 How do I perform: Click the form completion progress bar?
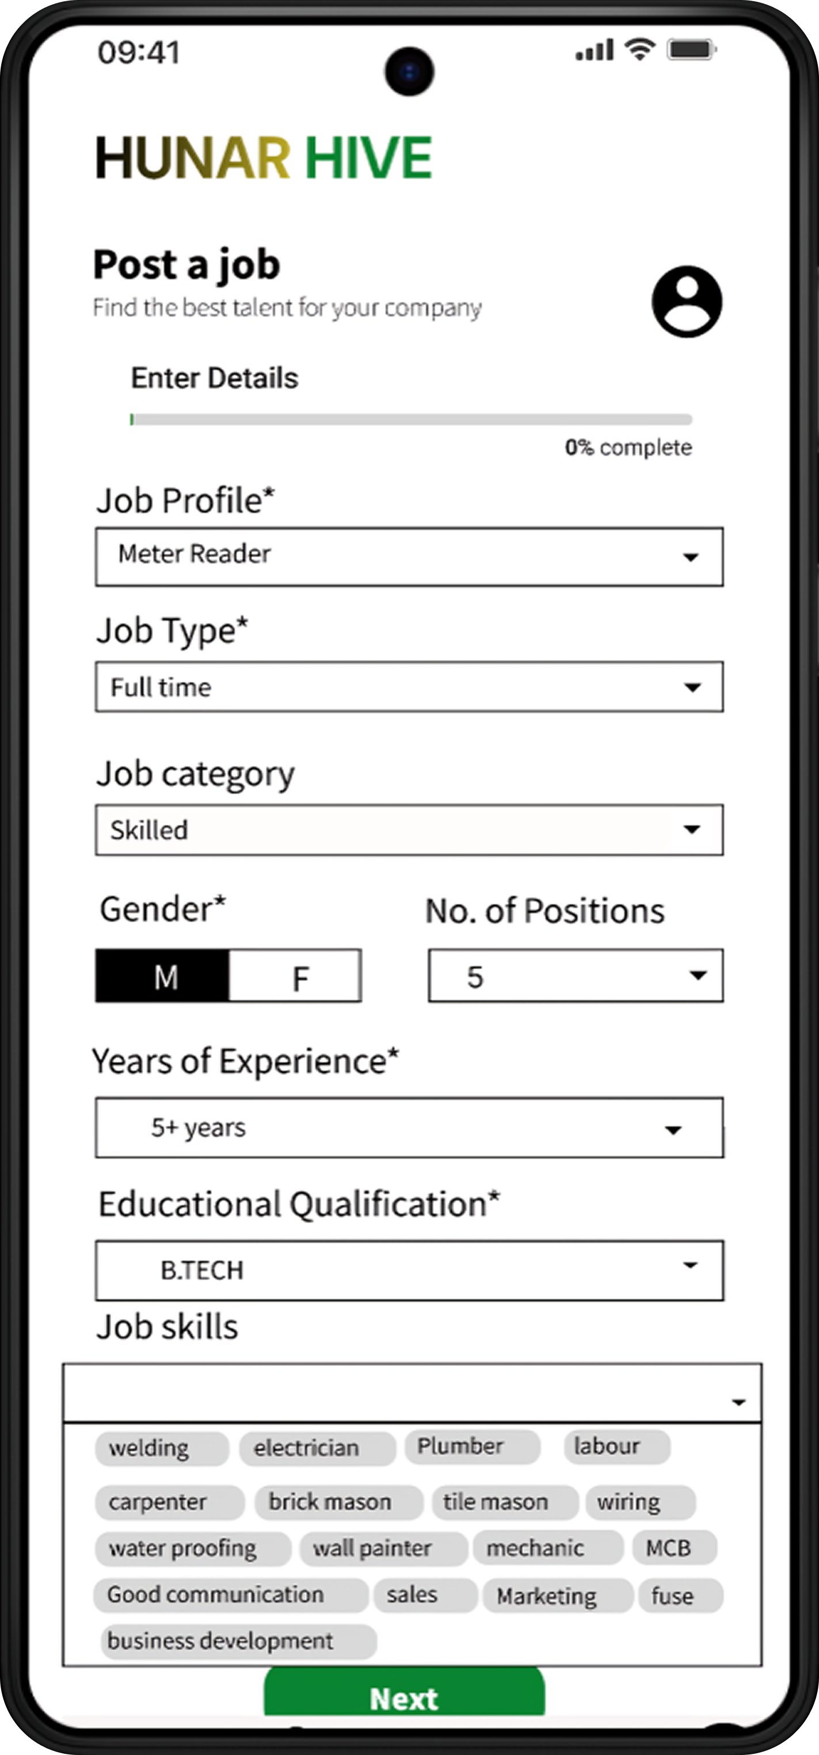pyautogui.click(x=412, y=420)
